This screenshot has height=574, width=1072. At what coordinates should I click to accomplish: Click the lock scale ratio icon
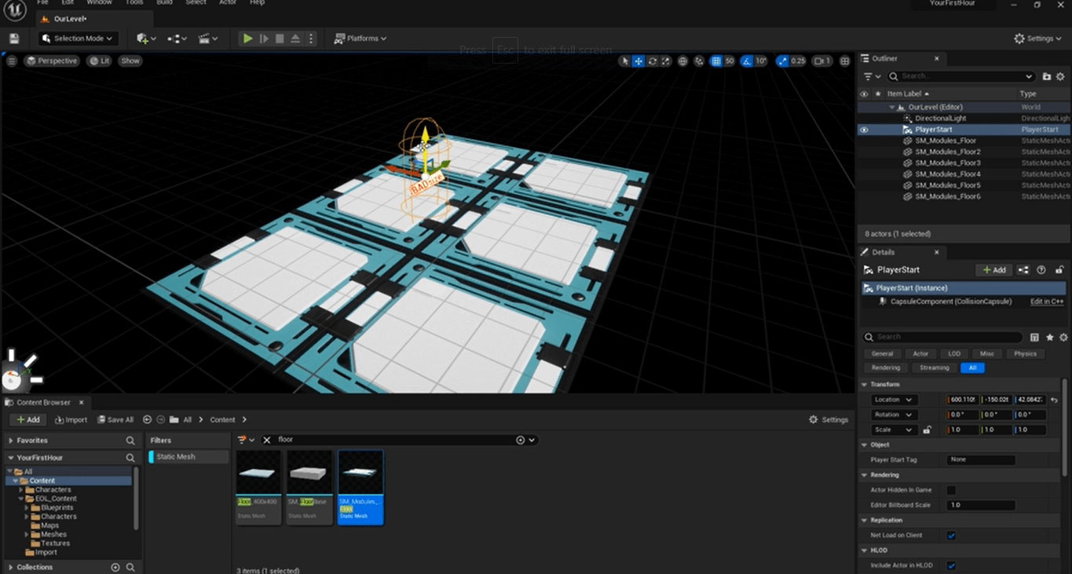tap(927, 430)
